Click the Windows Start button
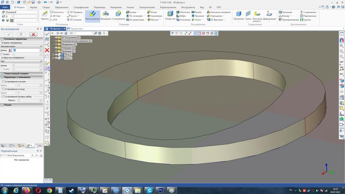345x194 pixels. click(5, 190)
